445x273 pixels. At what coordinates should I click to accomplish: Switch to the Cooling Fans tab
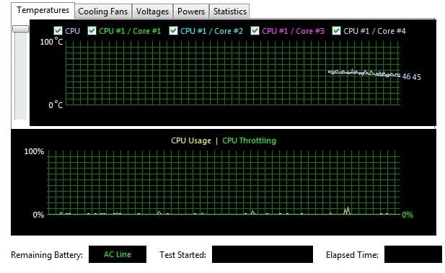click(102, 12)
